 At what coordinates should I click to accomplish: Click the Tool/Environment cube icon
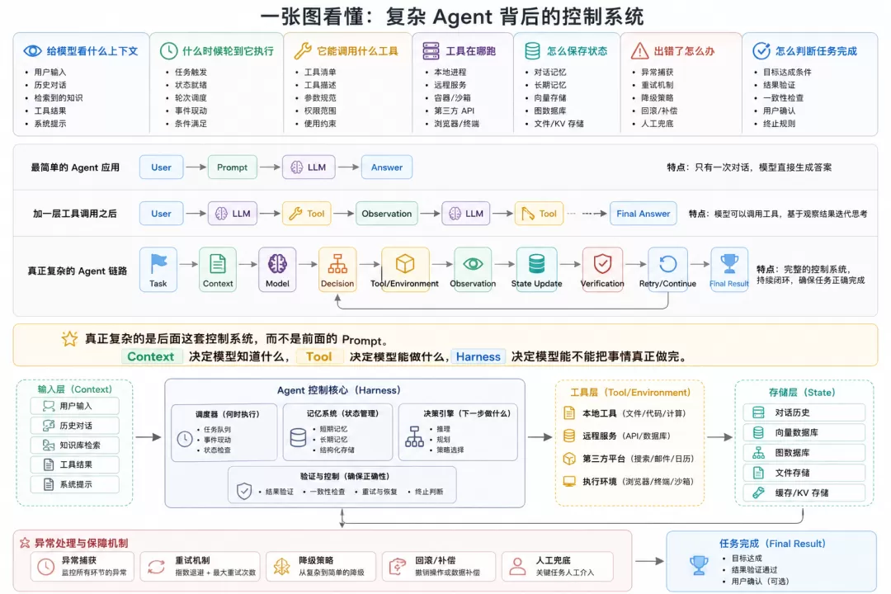(404, 264)
